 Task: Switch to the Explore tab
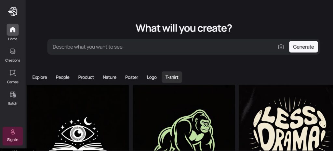[x=40, y=77]
